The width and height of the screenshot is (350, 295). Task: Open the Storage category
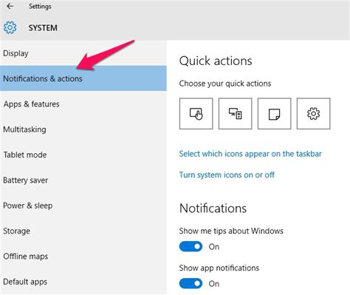coord(83,231)
